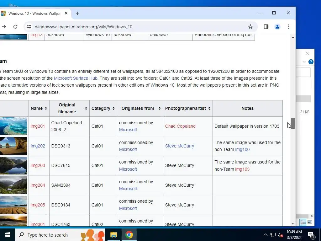
Task: Open the img204 mountain valley thumbnail
Action: pyautogui.click(x=13, y=185)
